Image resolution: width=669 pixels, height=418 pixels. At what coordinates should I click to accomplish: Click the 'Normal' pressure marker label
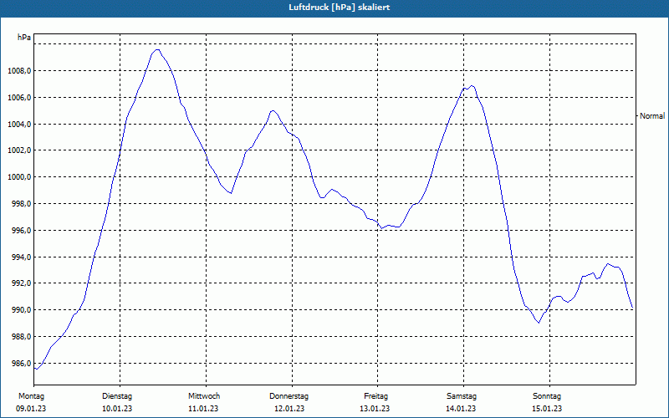(652, 116)
